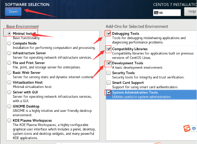Viewport: 197px width, 144px height.
Task: Select Virtualization Host radio button
Action: coord(9,82)
